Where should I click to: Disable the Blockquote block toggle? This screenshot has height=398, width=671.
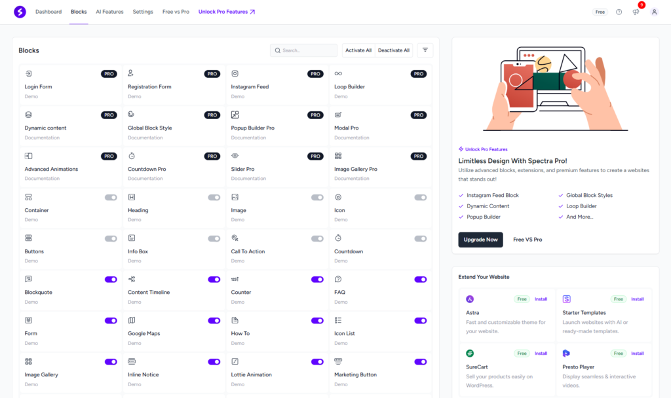(x=111, y=280)
